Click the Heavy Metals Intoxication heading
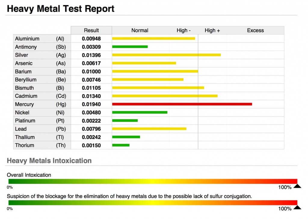This screenshot has height=220, width=308. click(49, 160)
